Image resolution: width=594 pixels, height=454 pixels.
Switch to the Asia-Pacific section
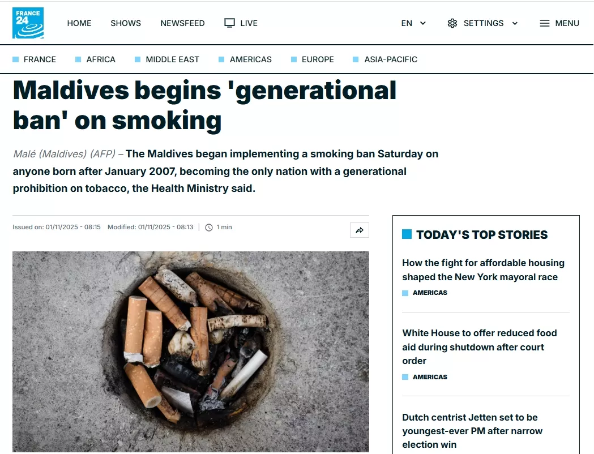coord(390,59)
